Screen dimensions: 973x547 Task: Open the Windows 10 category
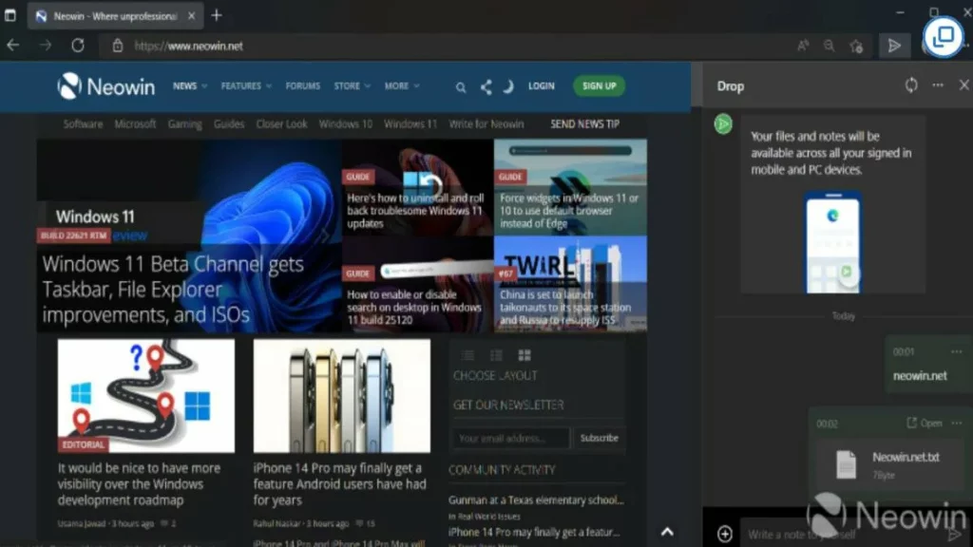click(345, 124)
